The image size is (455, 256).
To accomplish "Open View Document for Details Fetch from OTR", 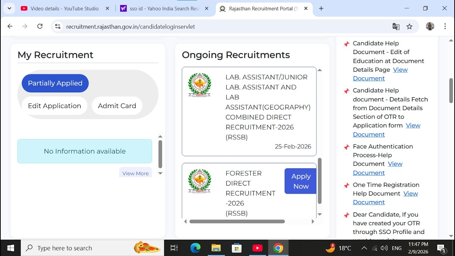I will pos(387,130).
